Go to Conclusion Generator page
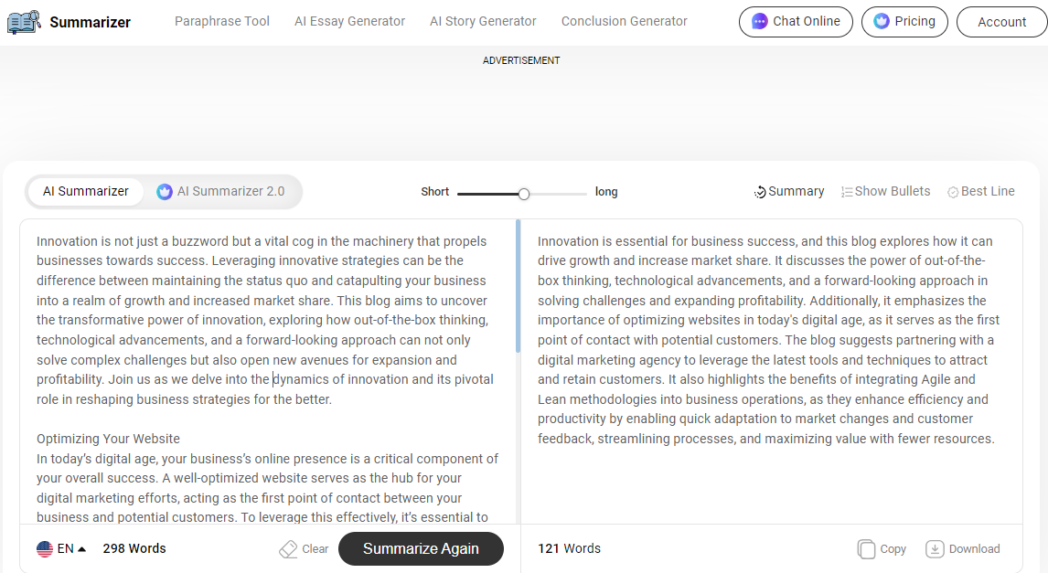The height and width of the screenshot is (573, 1048). click(624, 21)
